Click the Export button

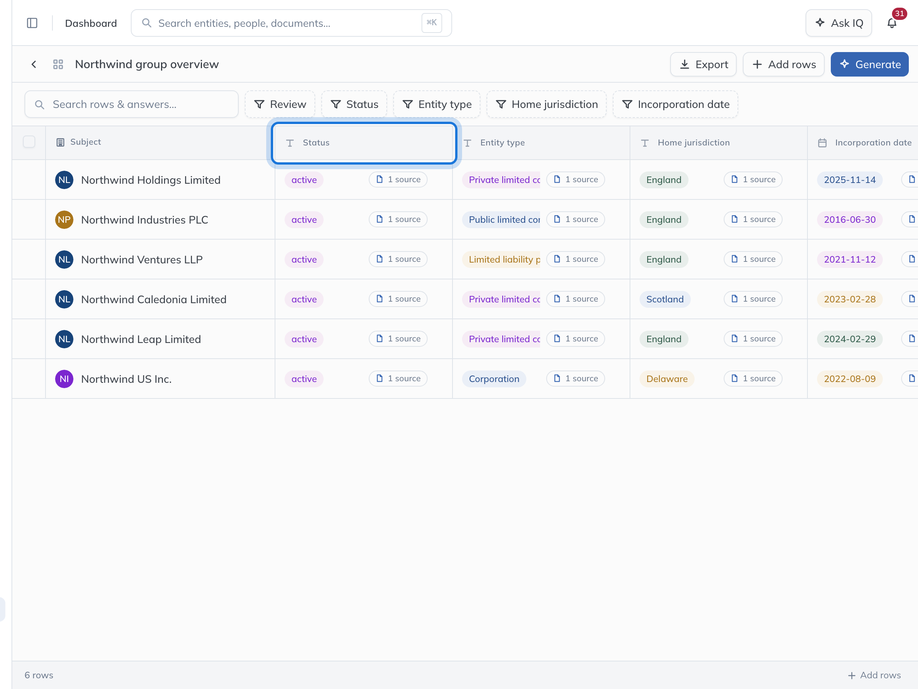pos(703,64)
